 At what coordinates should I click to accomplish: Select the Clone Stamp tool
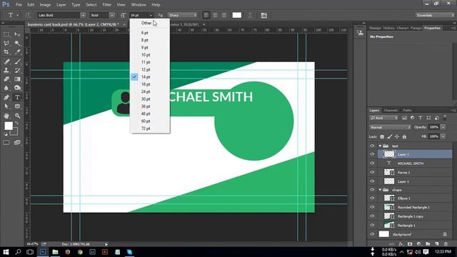tap(6, 70)
